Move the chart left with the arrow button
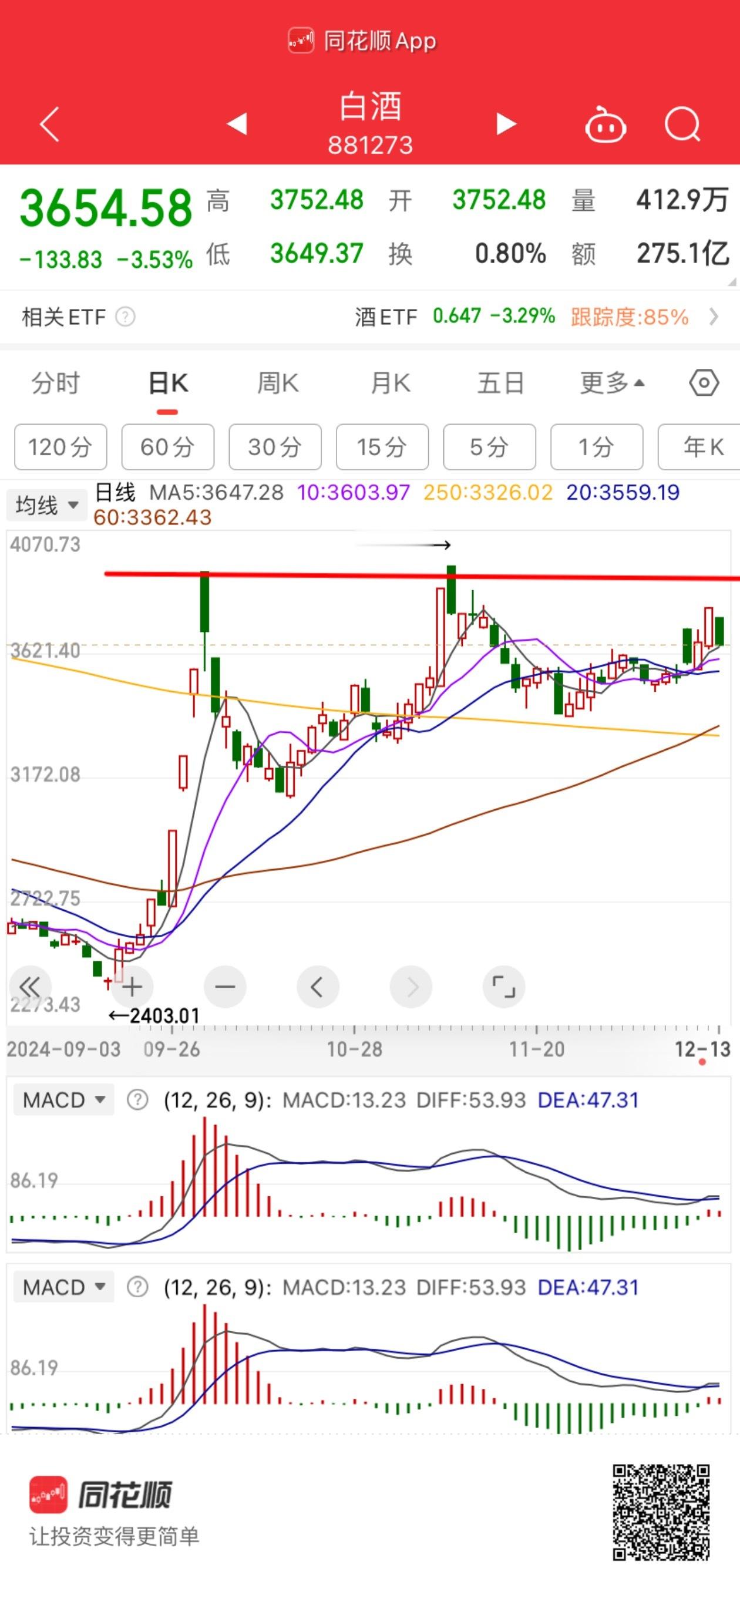740x1602 pixels. 318,987
